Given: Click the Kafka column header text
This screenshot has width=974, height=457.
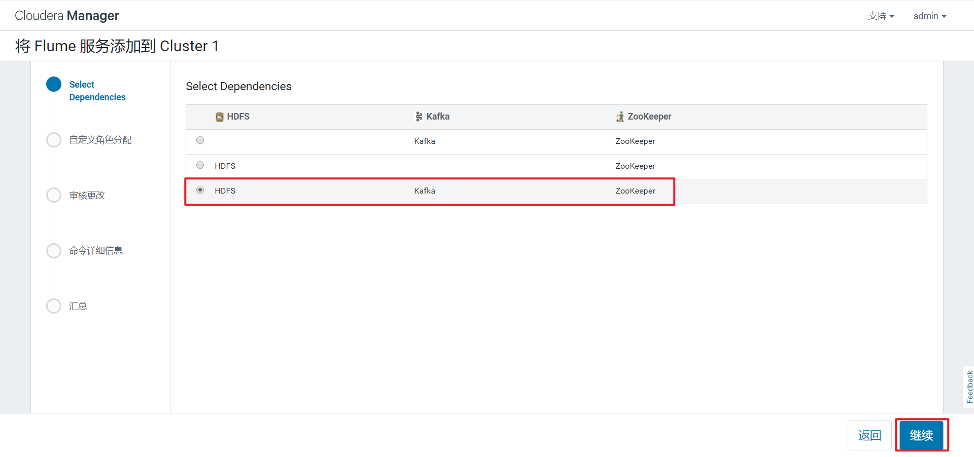Looking at the screenshot, I should (438, 117).
